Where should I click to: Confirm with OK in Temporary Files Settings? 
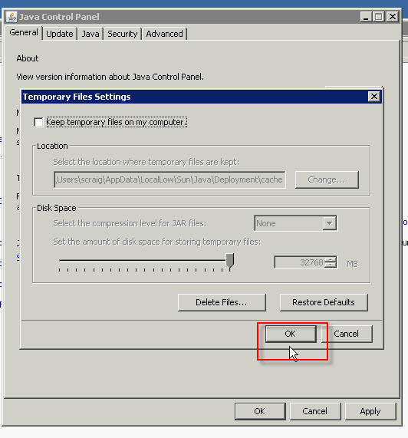pos(291,334)
